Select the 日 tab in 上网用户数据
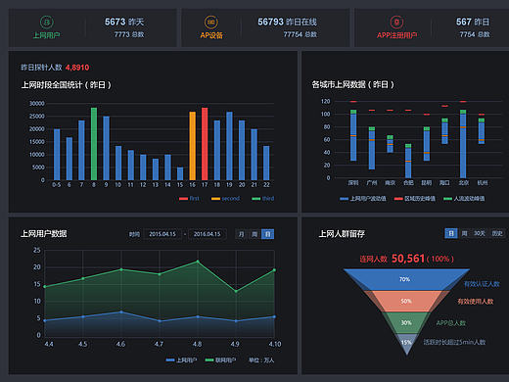509x382 pixels. [267, 234]
